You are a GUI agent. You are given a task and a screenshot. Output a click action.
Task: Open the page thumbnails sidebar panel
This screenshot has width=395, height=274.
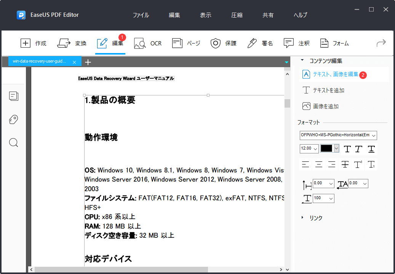[x=14, y=96]
